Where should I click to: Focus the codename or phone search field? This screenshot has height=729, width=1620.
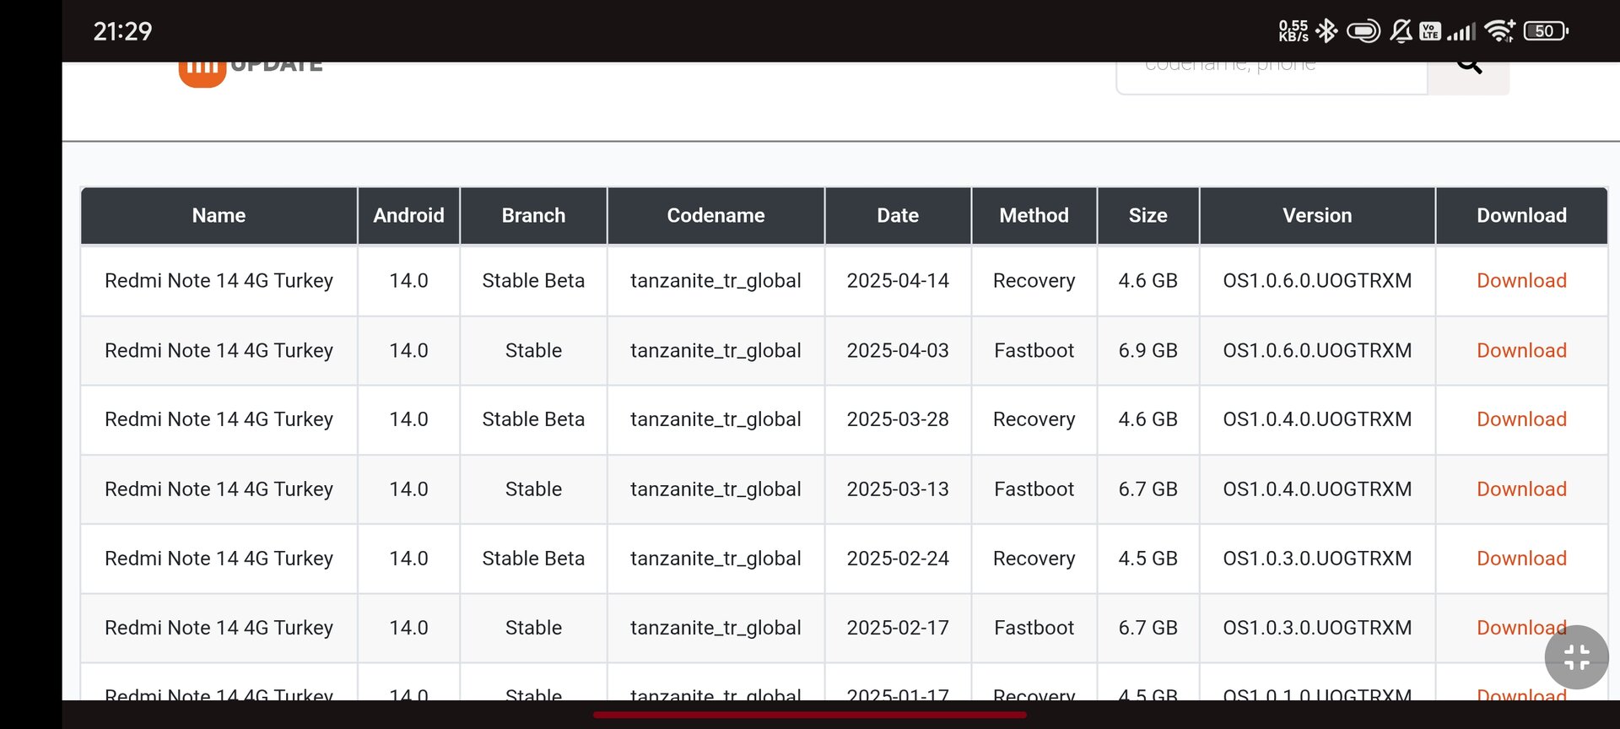(1272, 76)
